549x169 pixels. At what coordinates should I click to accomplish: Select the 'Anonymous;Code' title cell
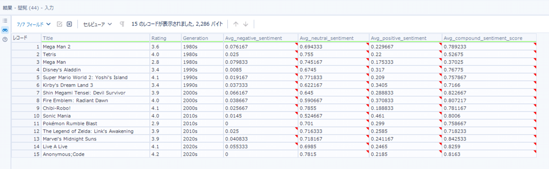coord(96,154)
